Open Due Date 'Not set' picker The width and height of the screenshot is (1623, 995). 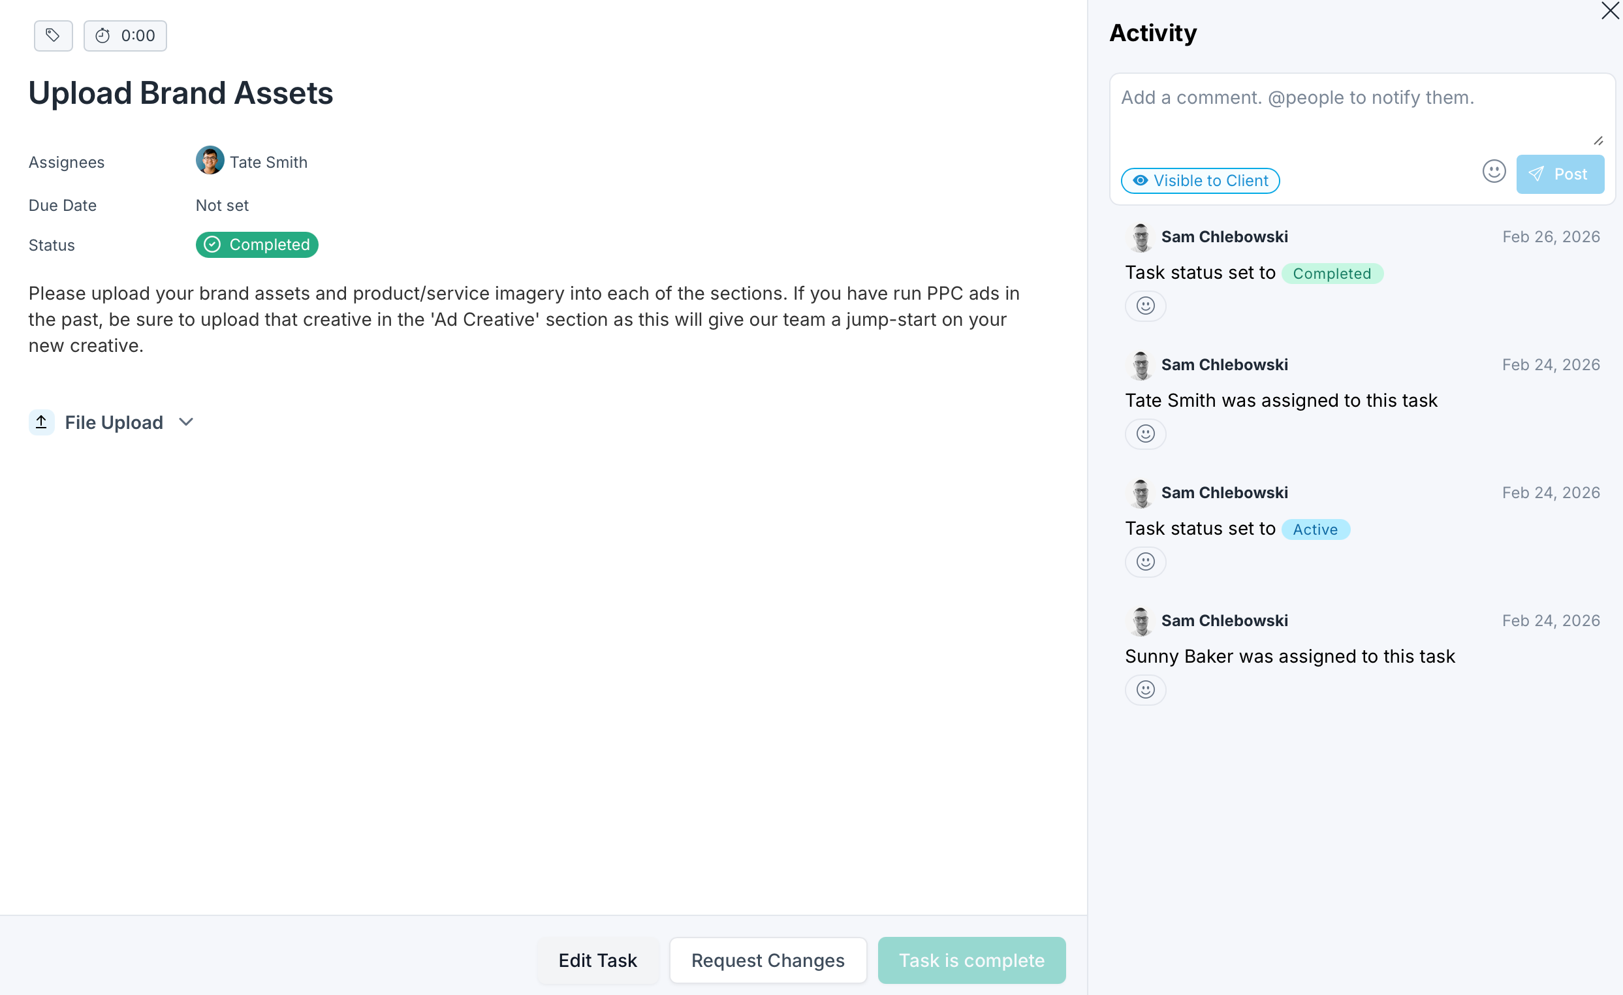coord(222,206)
